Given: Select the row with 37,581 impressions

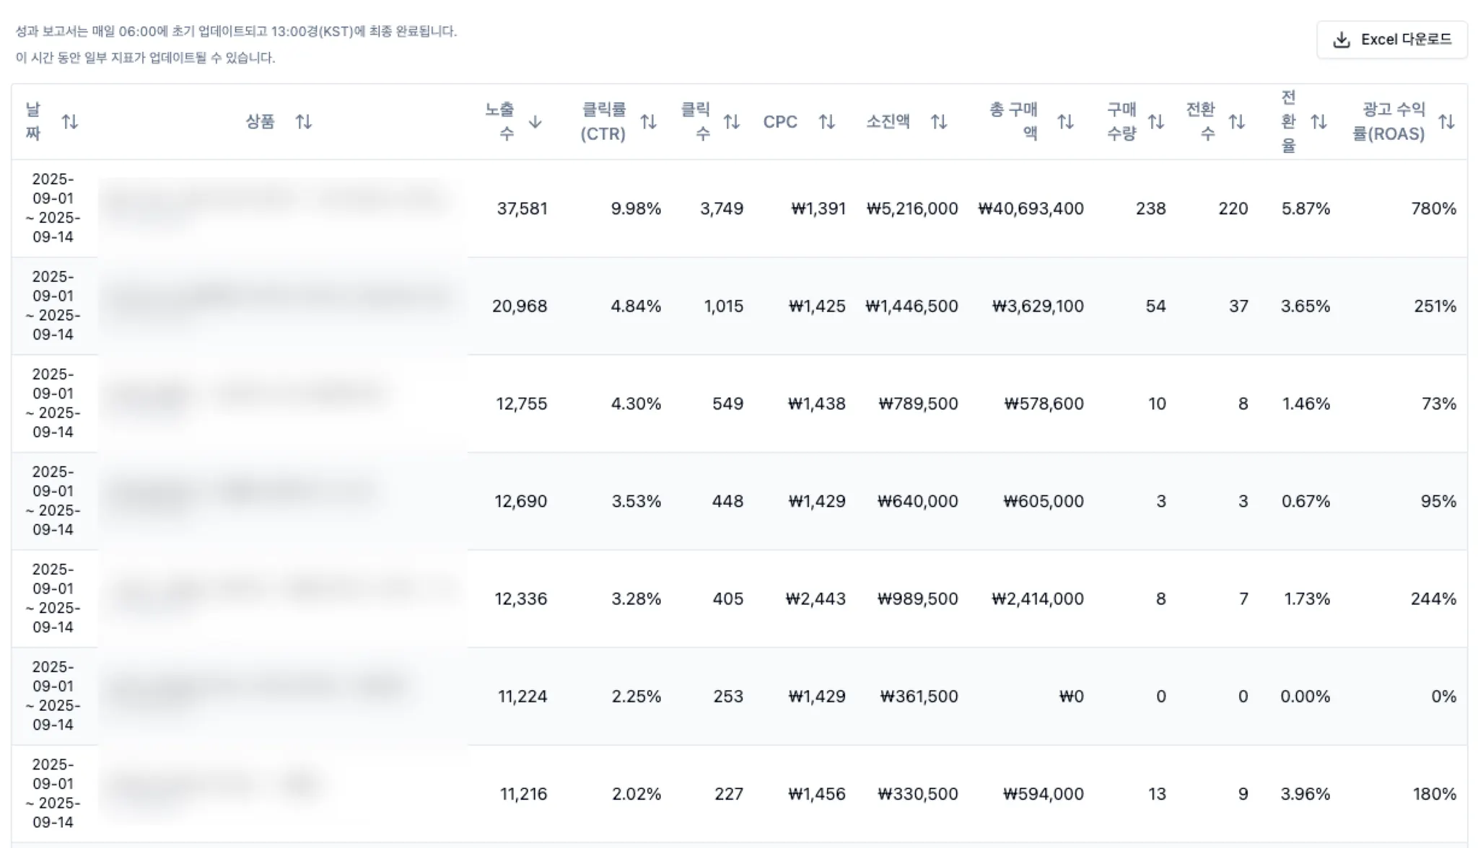Looking at the screenshot, I should (522, 209).
